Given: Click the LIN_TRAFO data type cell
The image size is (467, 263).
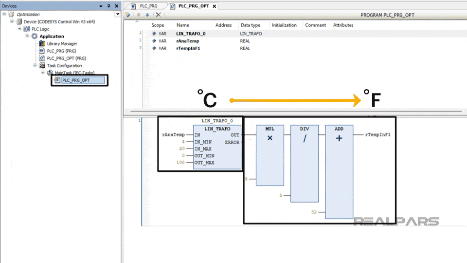Looking at the screenshot, I should tap(251, 34).
